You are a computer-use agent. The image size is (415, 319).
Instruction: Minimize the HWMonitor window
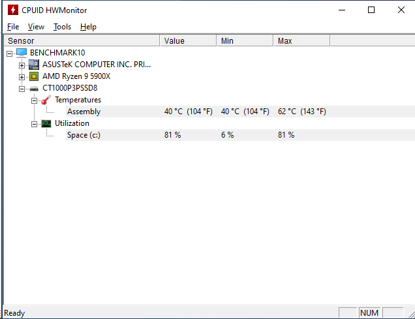pyautogui.click(x=342, y=10)
